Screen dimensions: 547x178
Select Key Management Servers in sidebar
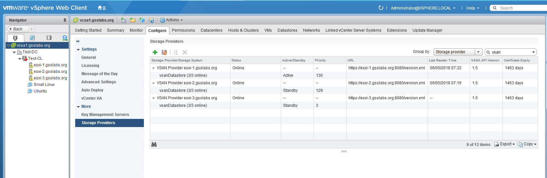(105, 115)
